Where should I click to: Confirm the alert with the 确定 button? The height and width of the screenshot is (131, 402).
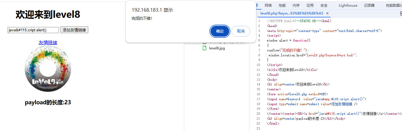tap(220, 31)
